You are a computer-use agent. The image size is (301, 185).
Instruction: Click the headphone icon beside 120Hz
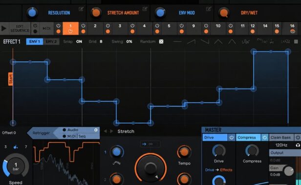[x=298, y=145]
